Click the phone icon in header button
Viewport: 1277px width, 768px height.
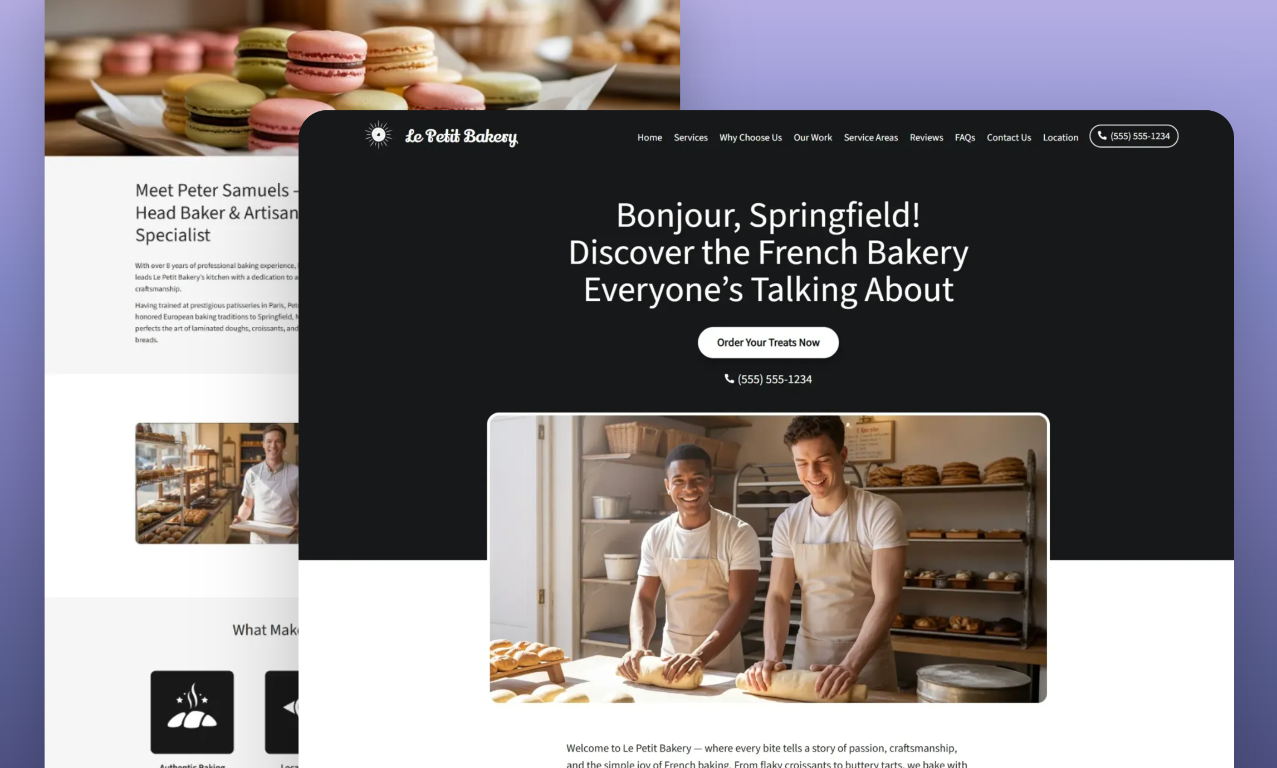click(1102, 136)
